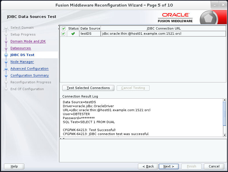Click the JDBC Connection URL column header
This screenshot has height=172, width=228.
click(163, 28)
